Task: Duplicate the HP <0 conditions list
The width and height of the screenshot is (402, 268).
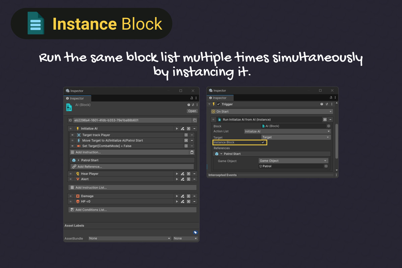Action: pos(189,202)
